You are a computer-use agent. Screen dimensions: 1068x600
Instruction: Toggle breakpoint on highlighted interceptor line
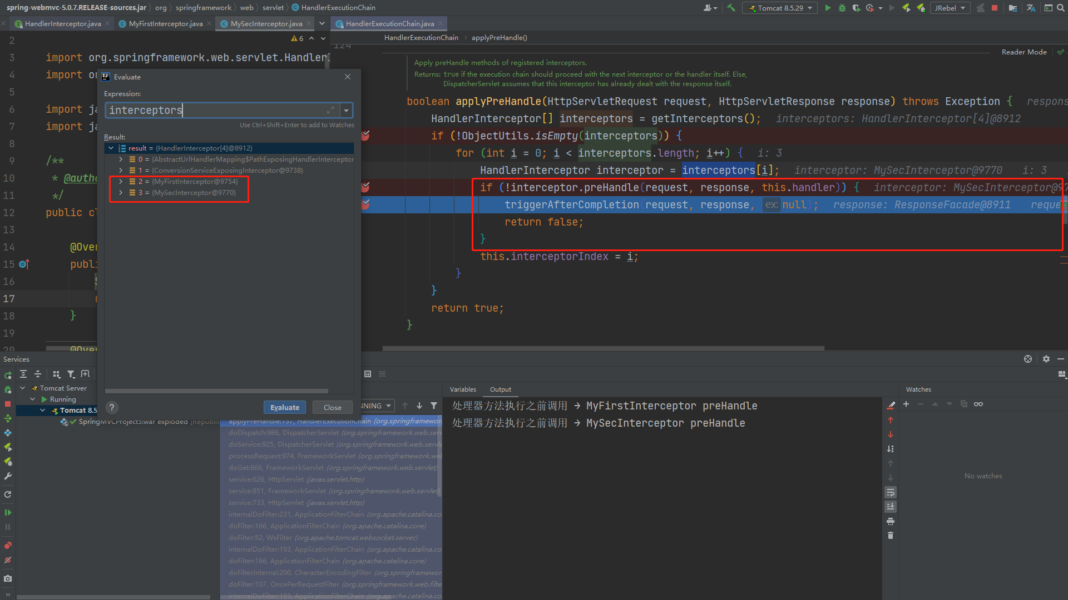point(365,205)
